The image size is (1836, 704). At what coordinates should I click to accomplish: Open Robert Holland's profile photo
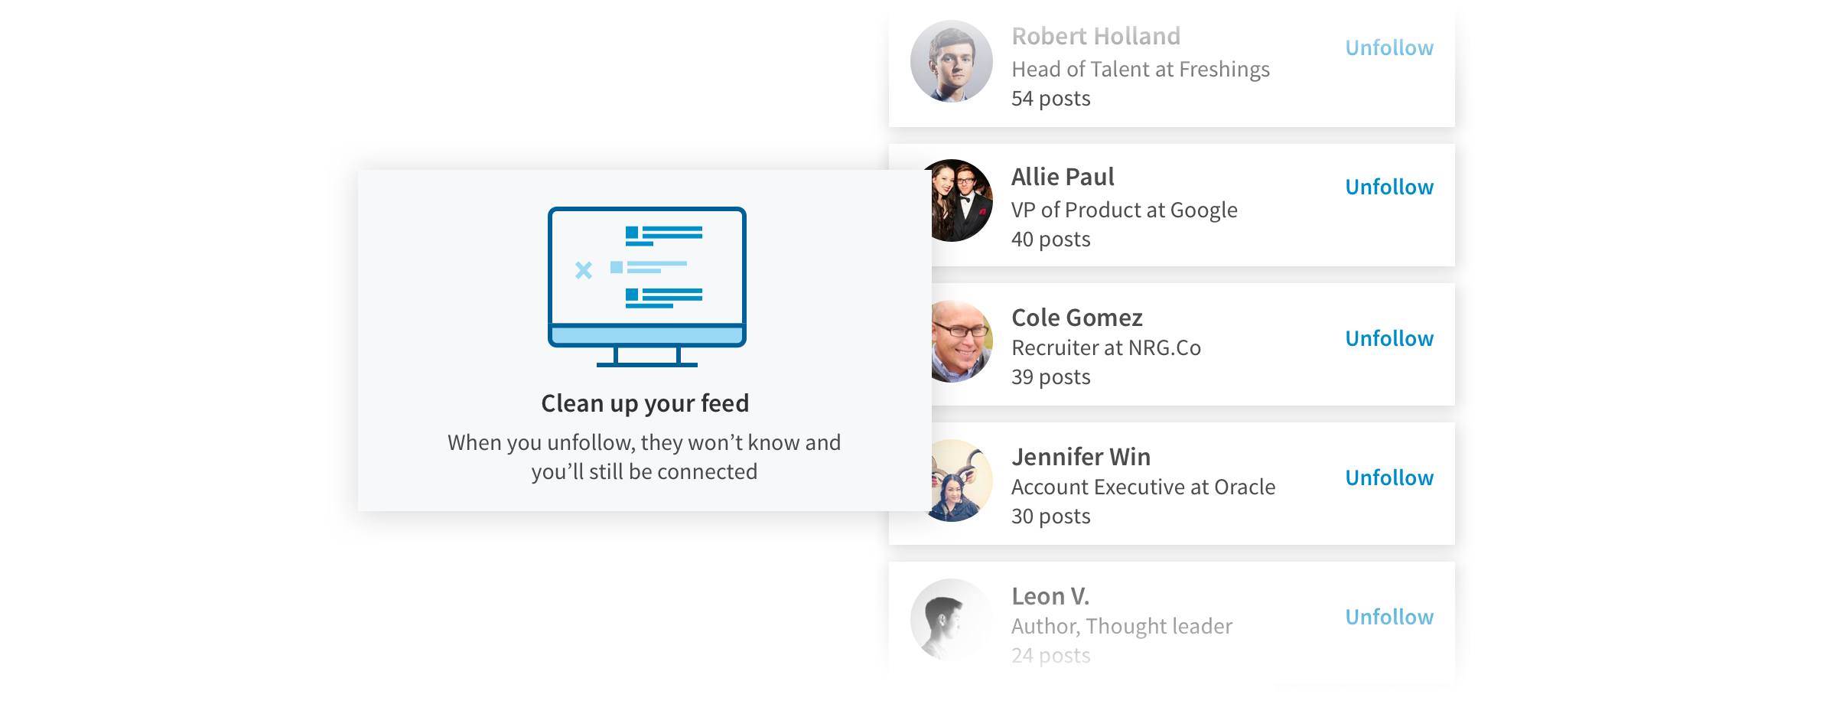click(952, 61)
